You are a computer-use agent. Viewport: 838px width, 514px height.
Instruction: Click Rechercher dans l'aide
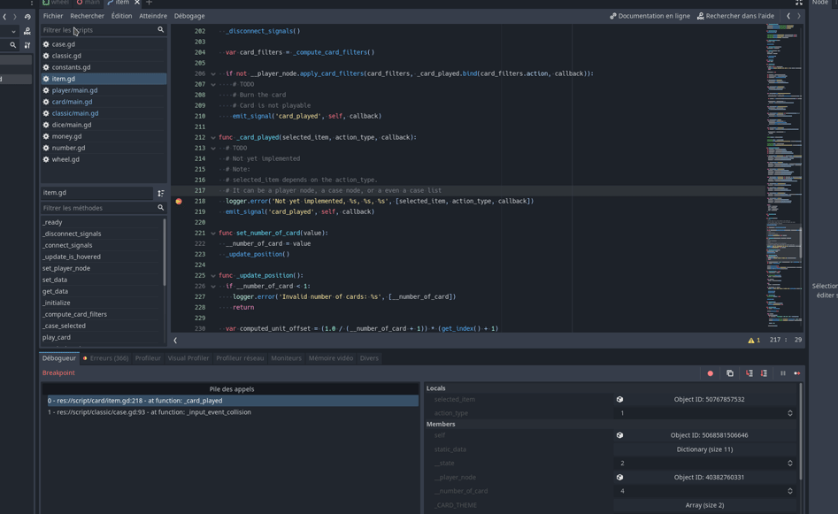click(735, 16)
